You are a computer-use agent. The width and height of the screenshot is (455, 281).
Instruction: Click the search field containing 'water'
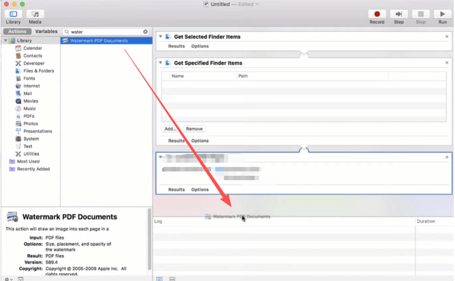(x=106, y=32)
